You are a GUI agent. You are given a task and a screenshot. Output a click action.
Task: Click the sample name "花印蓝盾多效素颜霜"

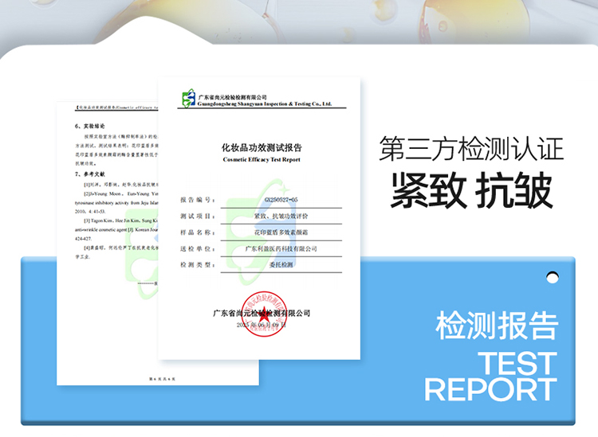[281, 232]
